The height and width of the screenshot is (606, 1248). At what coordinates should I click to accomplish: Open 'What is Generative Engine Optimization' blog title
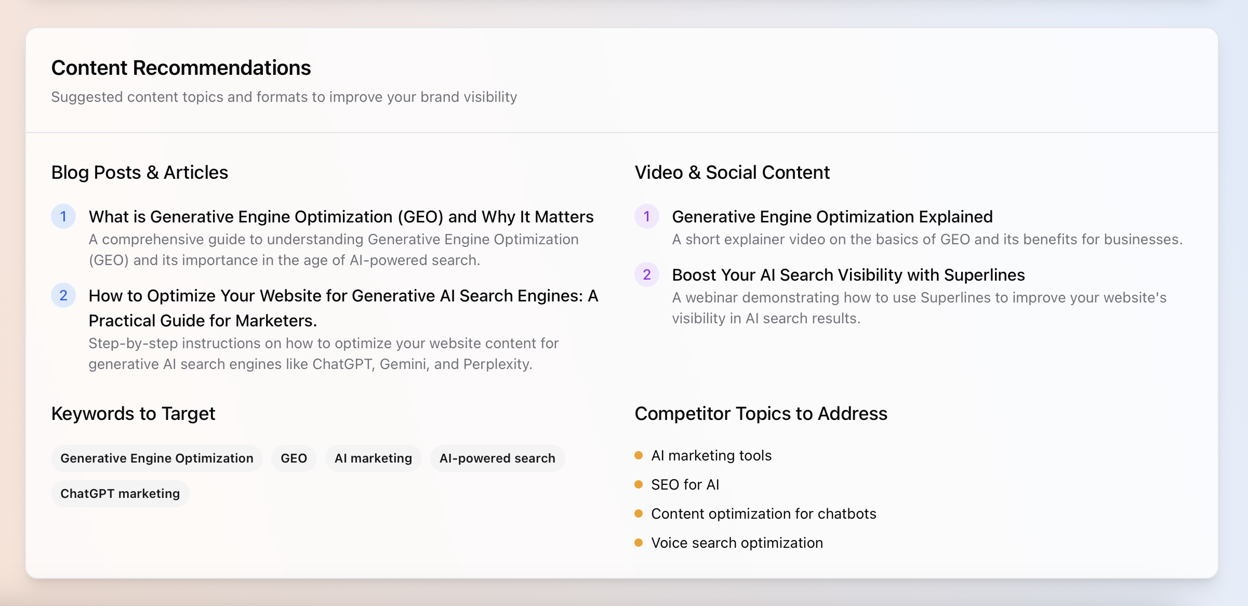point(341,216)
